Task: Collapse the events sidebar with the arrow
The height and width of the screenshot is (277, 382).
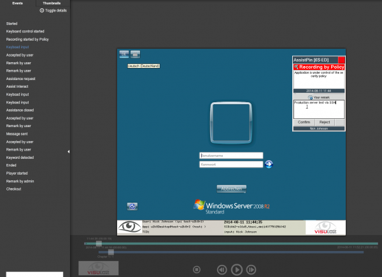Action: point(69,151)
